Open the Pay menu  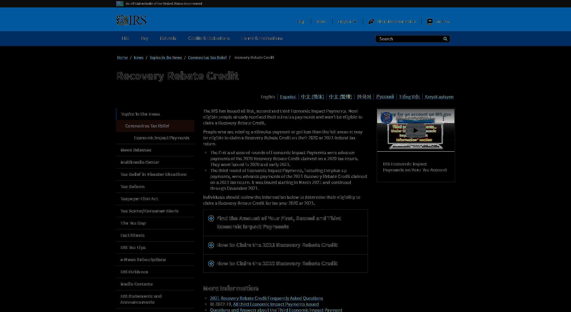(144, 38)
